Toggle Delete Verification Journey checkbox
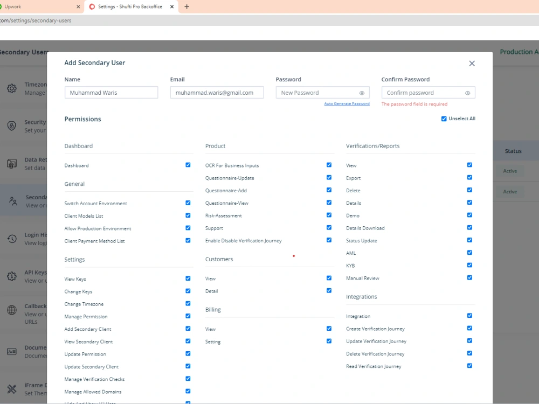539x404 pixels. click(x=469, y=353)
